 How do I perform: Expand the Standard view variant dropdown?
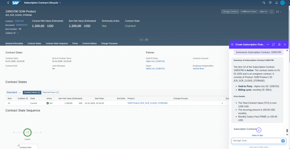pos(19,92)
